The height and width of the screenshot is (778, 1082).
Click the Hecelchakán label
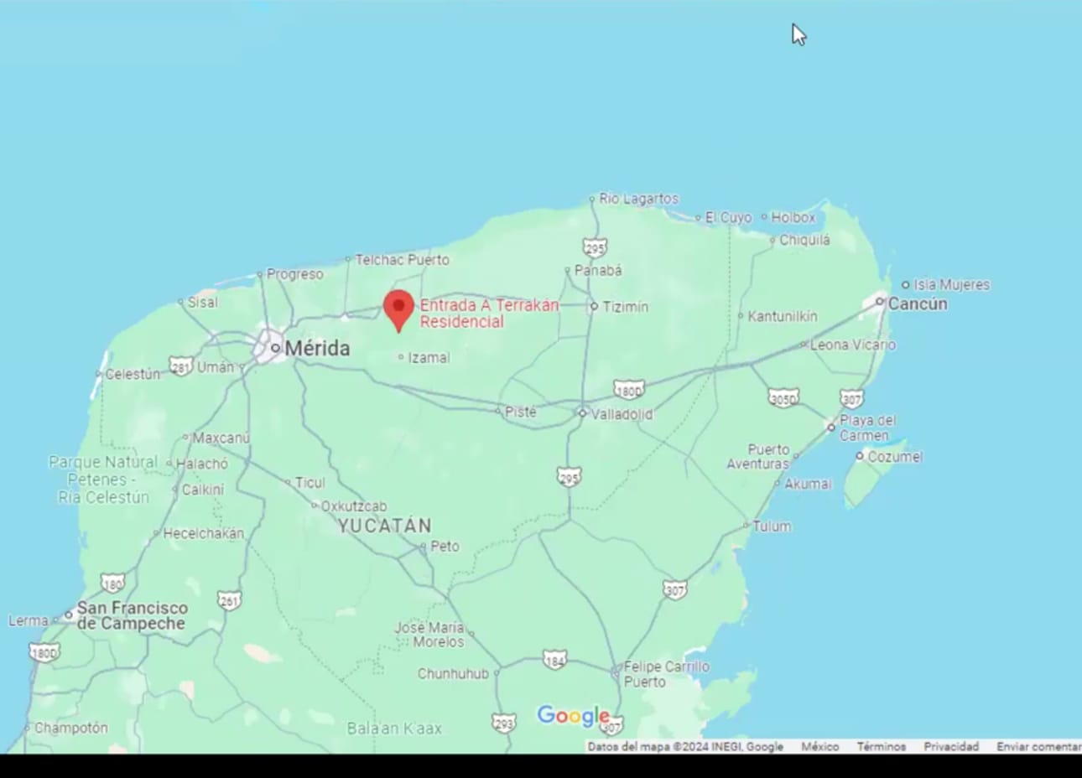tap(204, 533)
